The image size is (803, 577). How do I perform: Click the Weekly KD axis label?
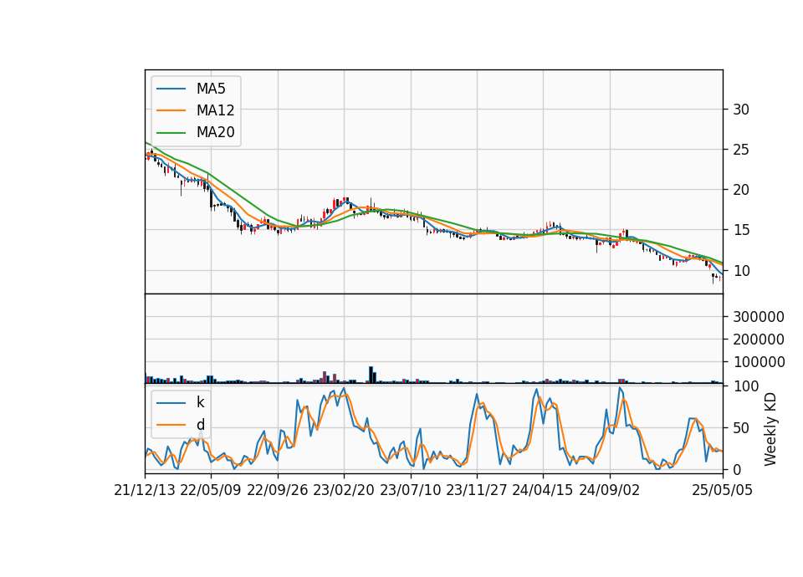coord(770,429)
